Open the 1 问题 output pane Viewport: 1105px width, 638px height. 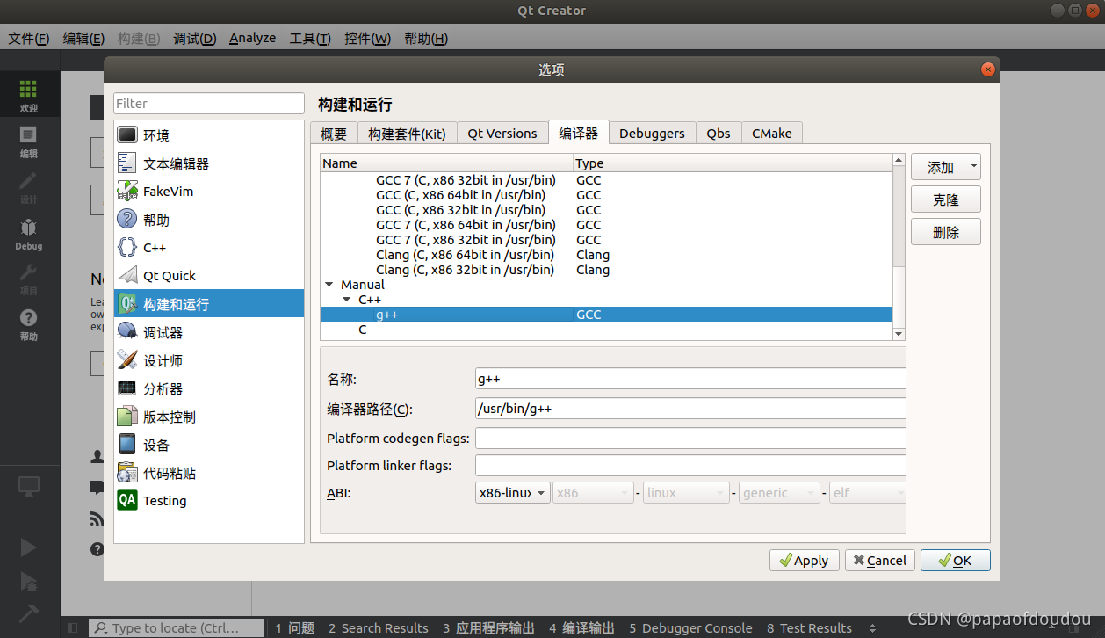tap(294, 628)
